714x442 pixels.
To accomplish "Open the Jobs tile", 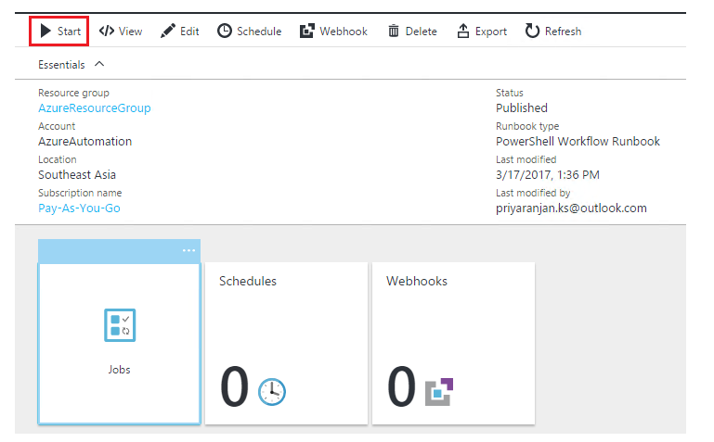I will 119,344.
